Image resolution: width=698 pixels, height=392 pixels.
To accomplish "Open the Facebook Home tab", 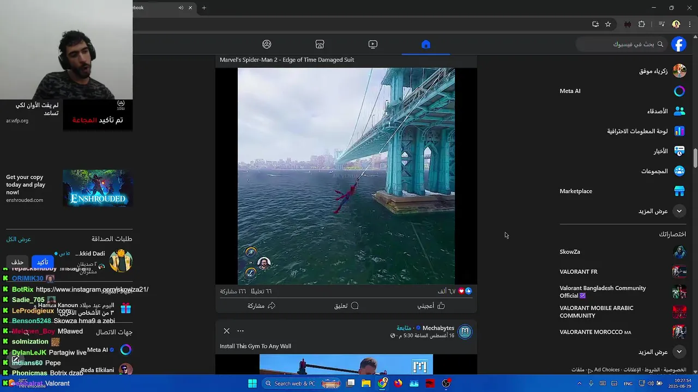I will [426, 44].
